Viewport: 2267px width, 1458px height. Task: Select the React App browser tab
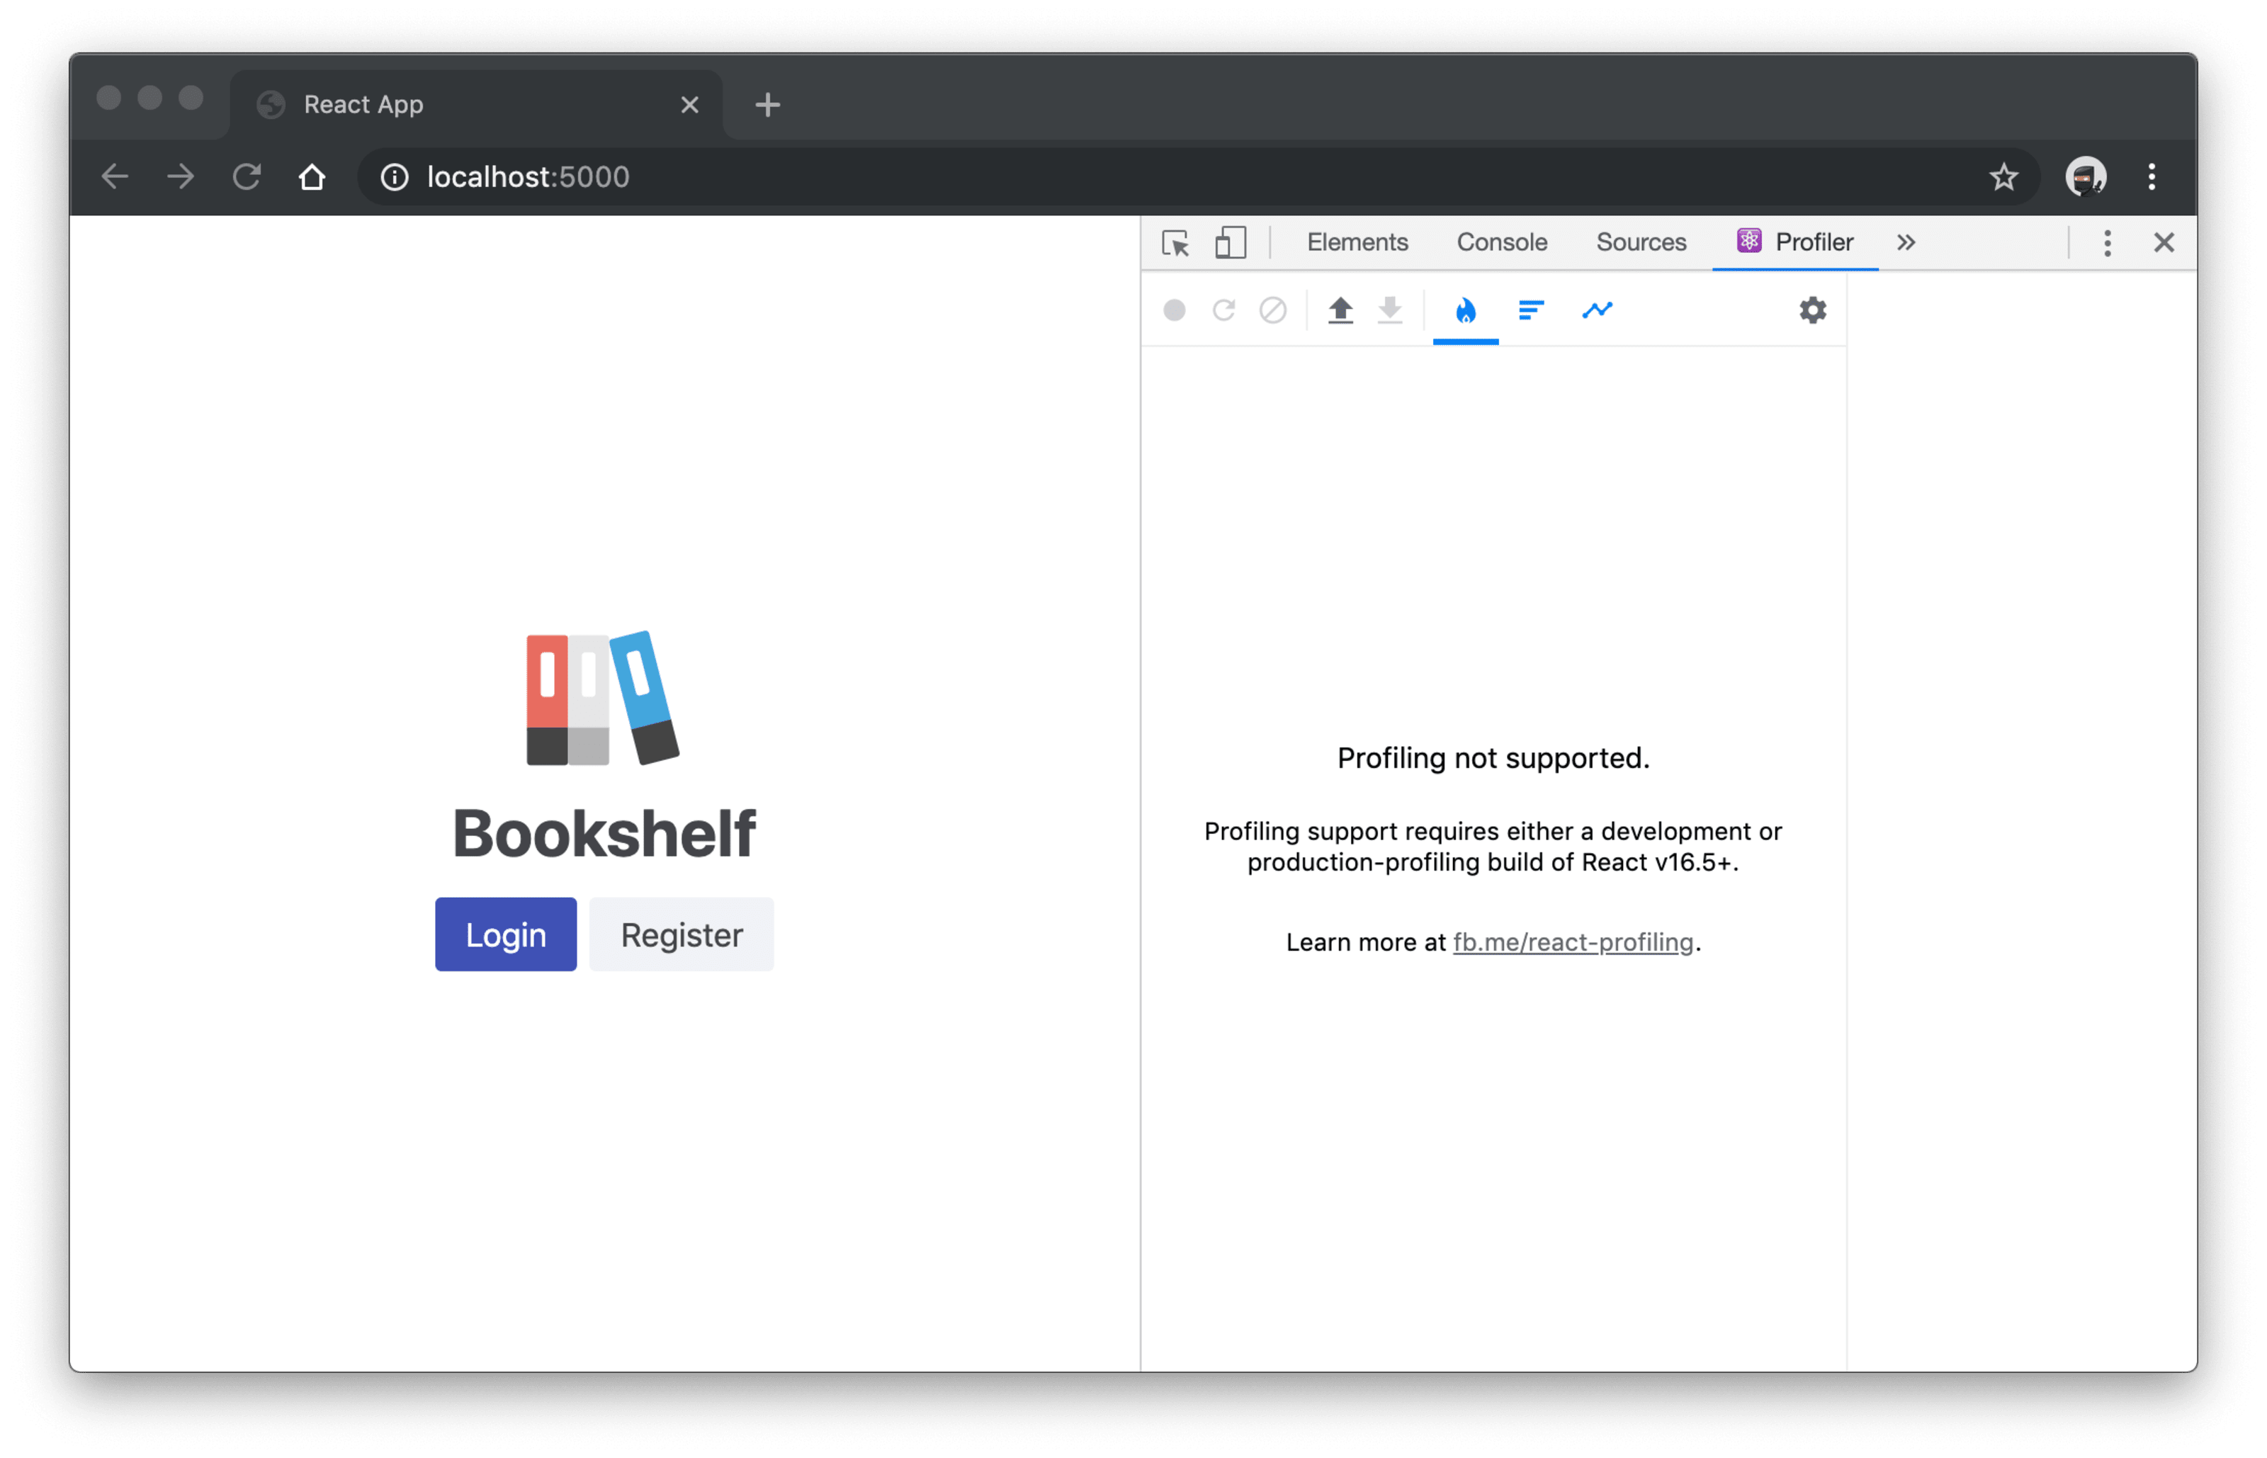(476, 105)
